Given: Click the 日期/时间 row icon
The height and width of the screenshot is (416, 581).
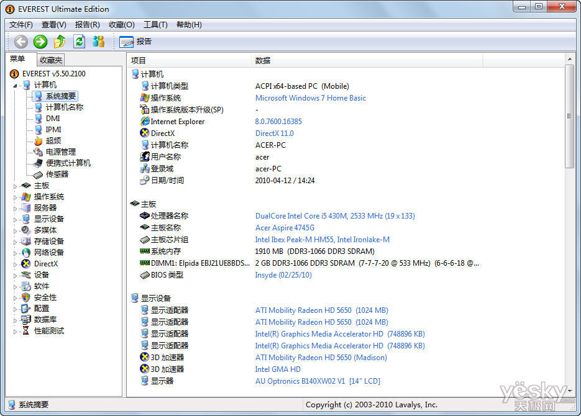Looking at the screenshot, I should pyautogui.click(x=145, y=180).
